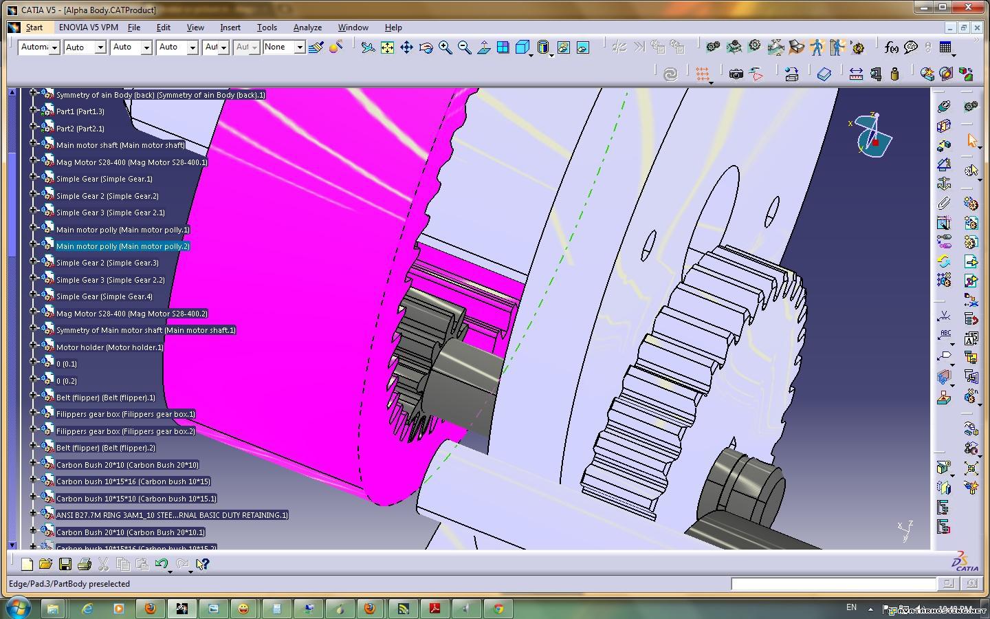Click the camera Capture icon
The width and height of the screenshot is (990, 619).
(x=736, y=74)
